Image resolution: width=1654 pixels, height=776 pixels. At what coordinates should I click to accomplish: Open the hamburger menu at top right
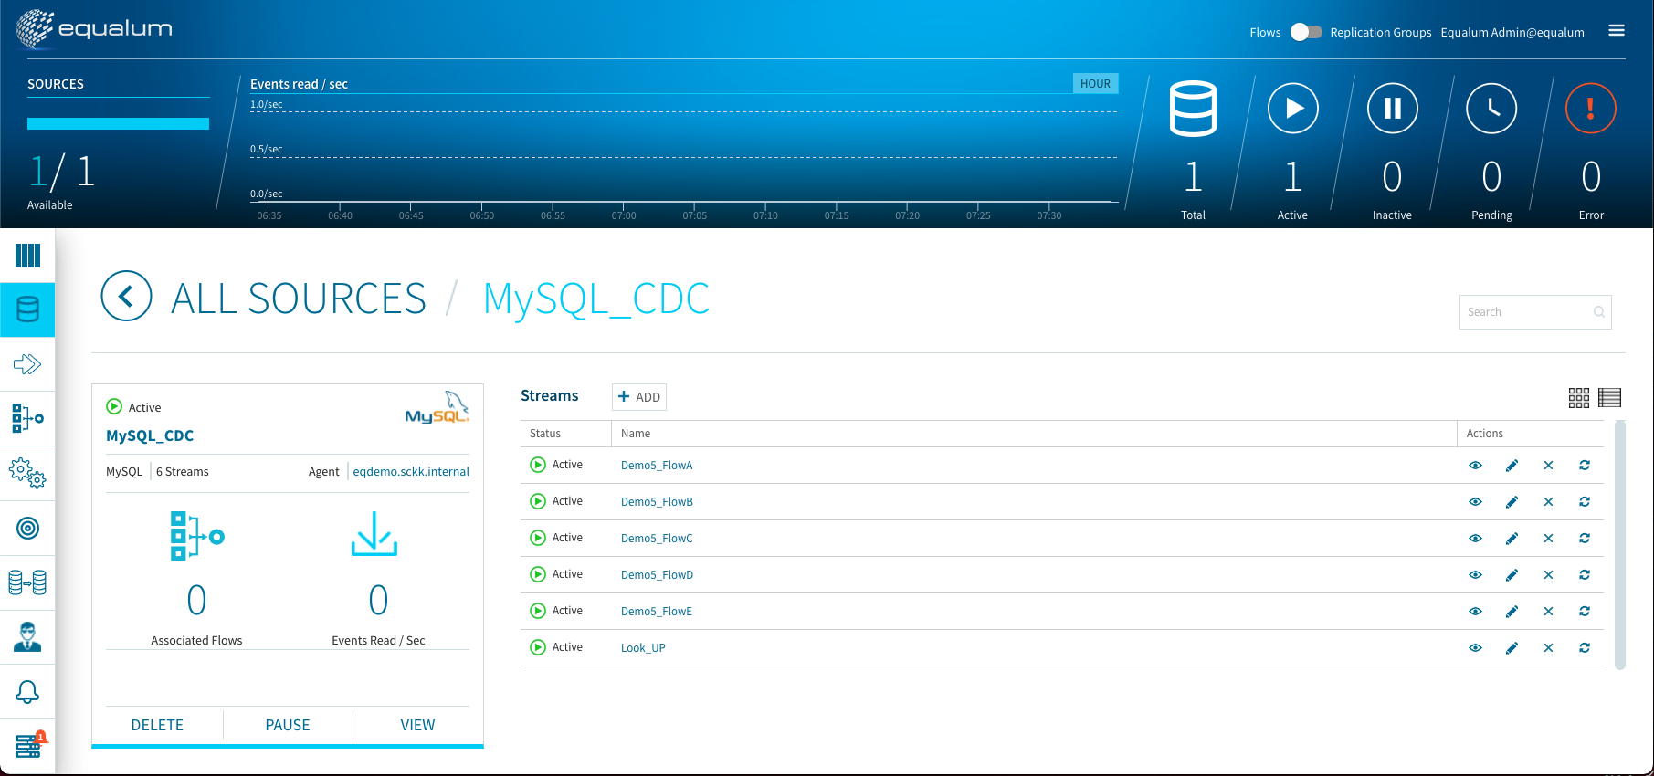(1617, 31)
